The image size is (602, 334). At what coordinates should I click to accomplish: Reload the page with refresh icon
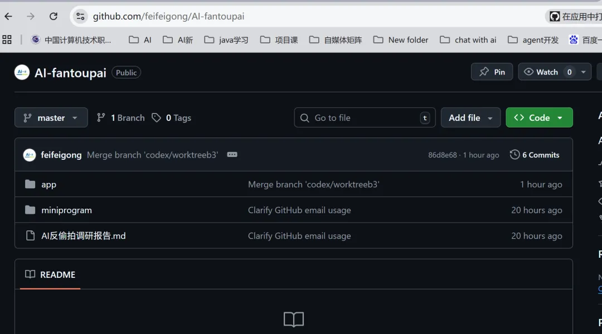[x=54, y=16]
